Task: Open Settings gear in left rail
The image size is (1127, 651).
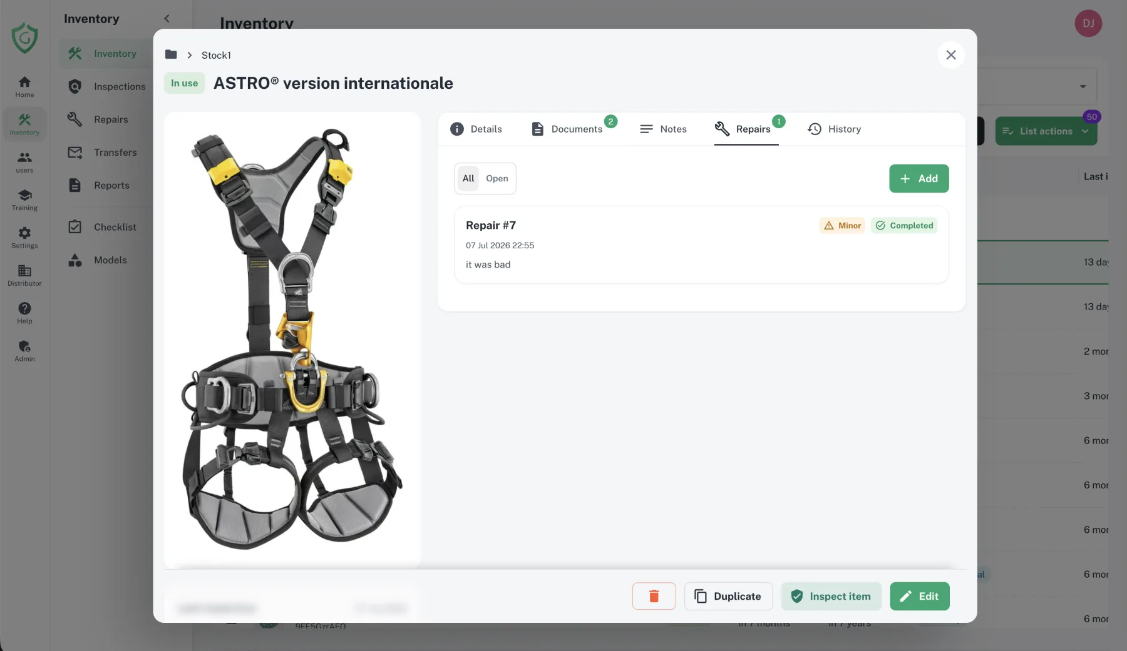Action: [24, 238]
